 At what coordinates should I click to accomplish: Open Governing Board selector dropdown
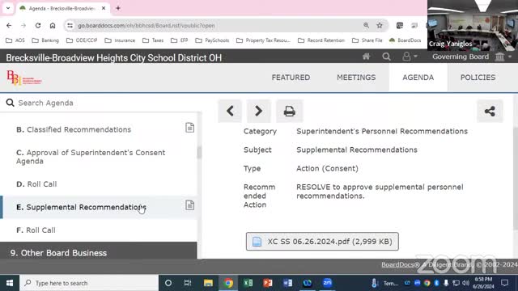pos(473,57)
